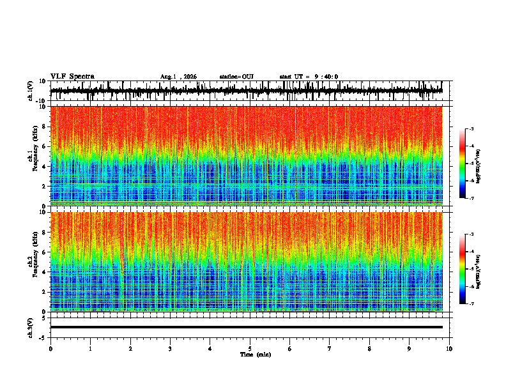Click tick label "8" on the Time axis

click(x=369, y=349)
